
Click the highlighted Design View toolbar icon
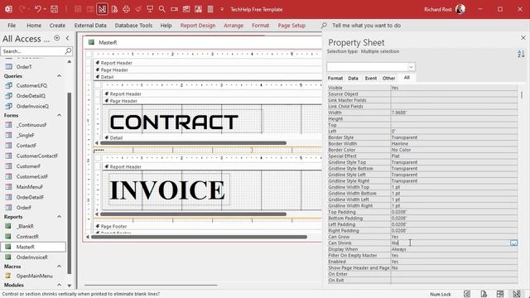102,9
